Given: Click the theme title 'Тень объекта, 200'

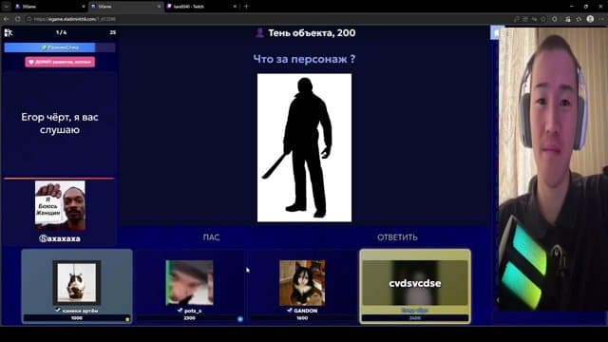Looking at the screenshot, I should point(312,33).
